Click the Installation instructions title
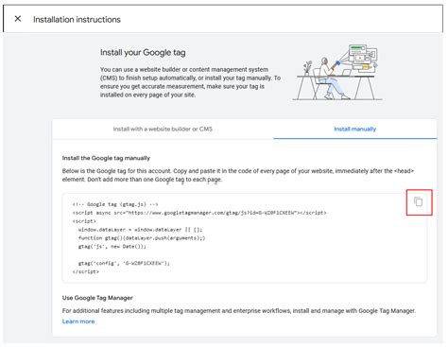This screenshot has width=448, height=347. coord(77,20)
